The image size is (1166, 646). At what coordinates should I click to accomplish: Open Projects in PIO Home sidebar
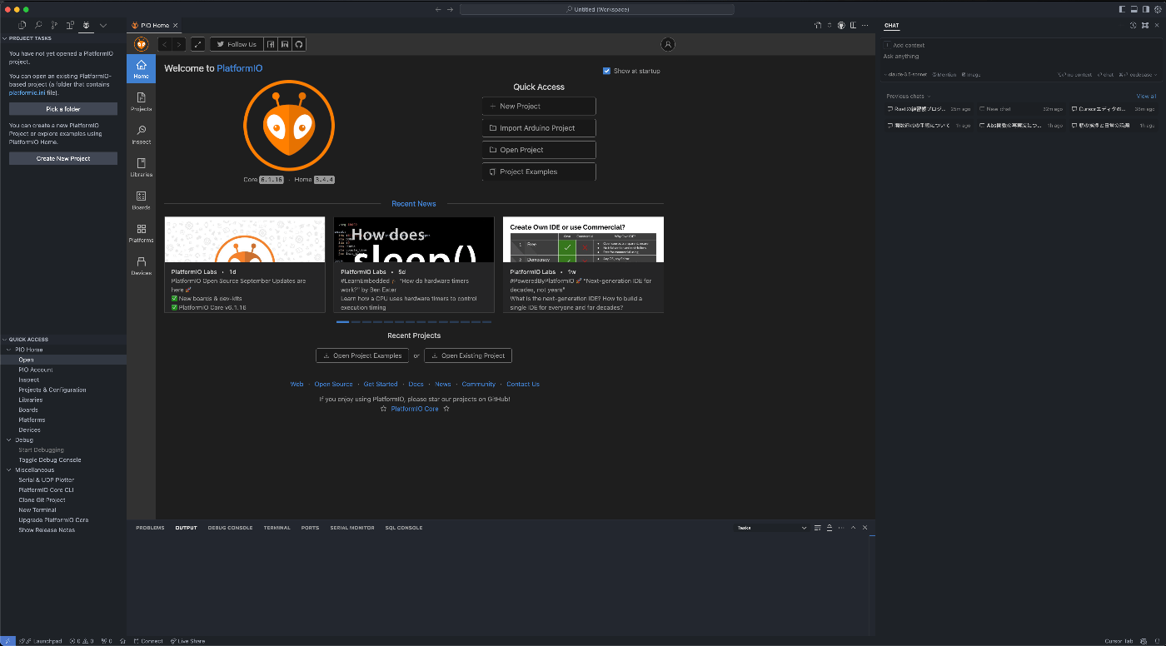point(141,102)
